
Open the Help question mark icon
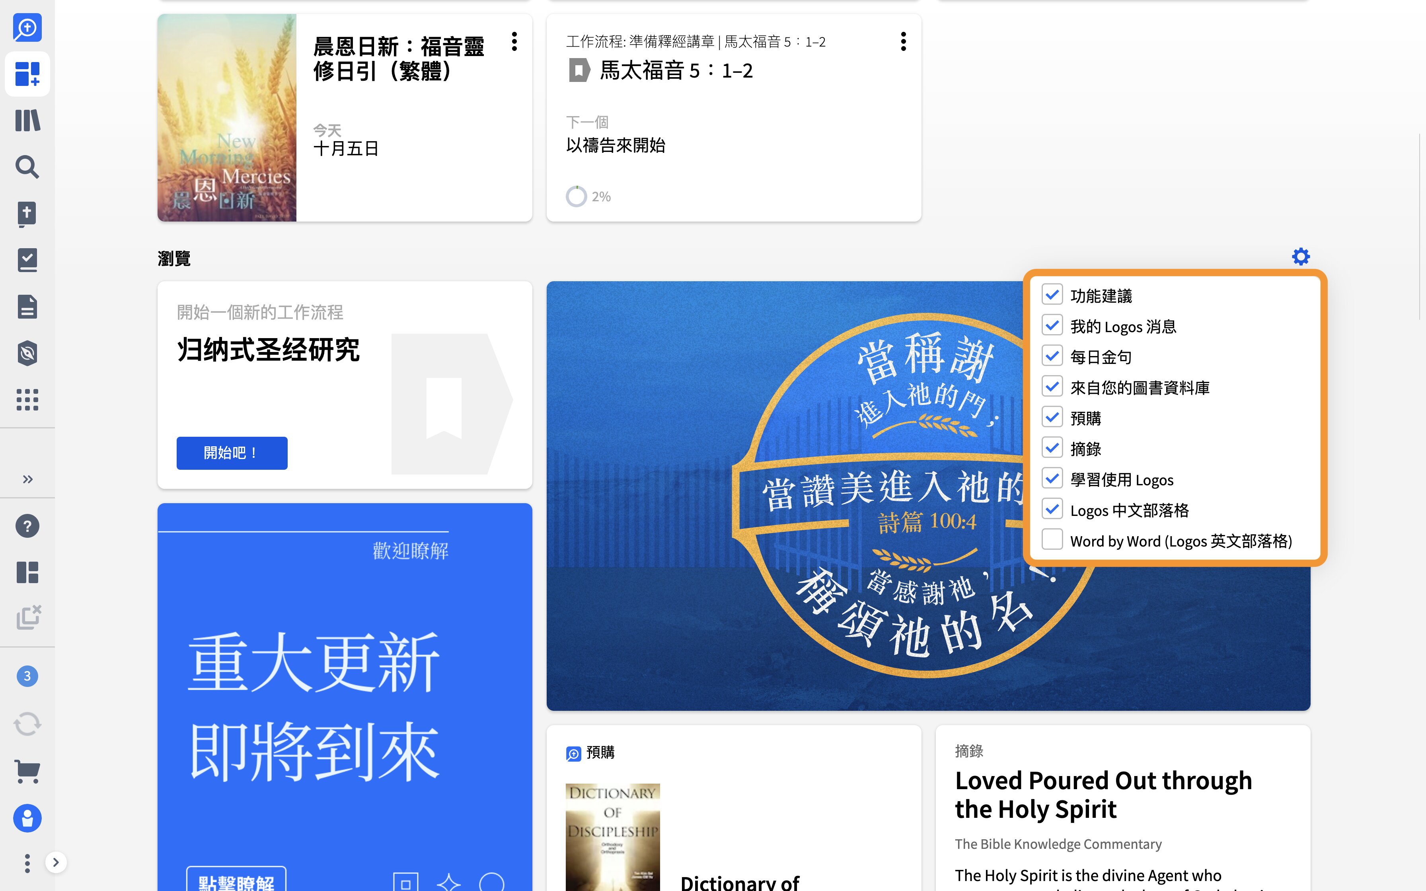click(x=27, y=525)
